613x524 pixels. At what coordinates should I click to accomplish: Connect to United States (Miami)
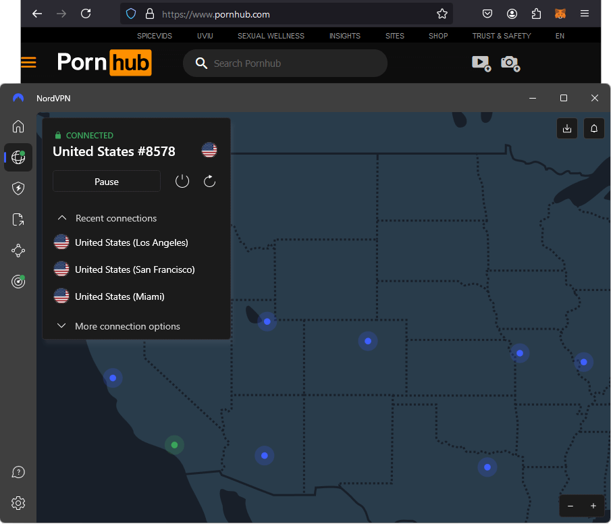(109, 296)
